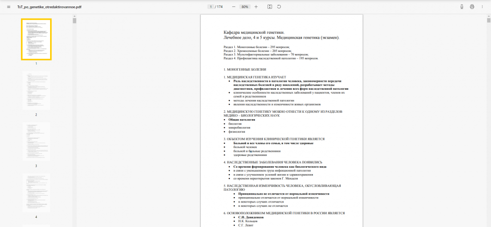Click the answer "методы лечения наследственной патологии"
This screenshot has height=227, width=491.
pos(264,101)
